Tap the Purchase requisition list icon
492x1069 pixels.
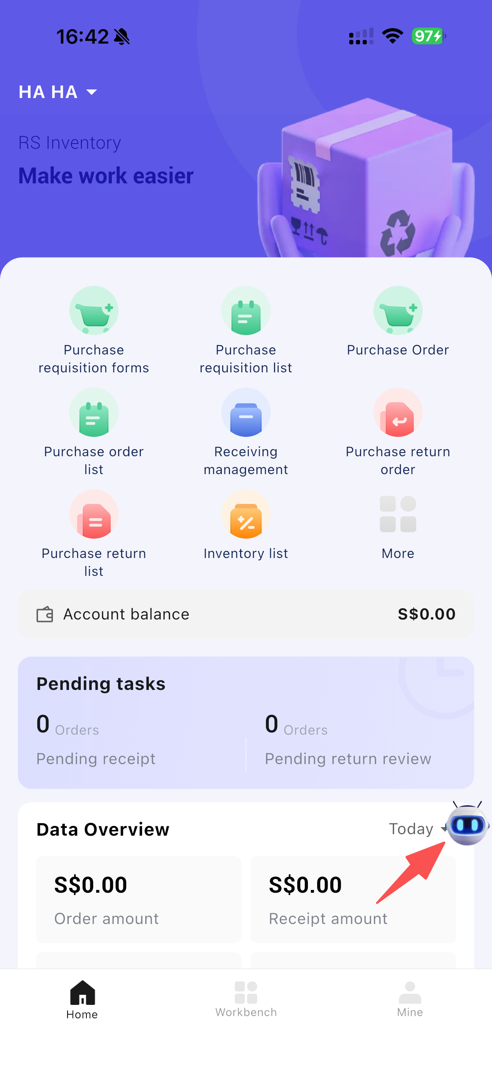pos(246,311)
